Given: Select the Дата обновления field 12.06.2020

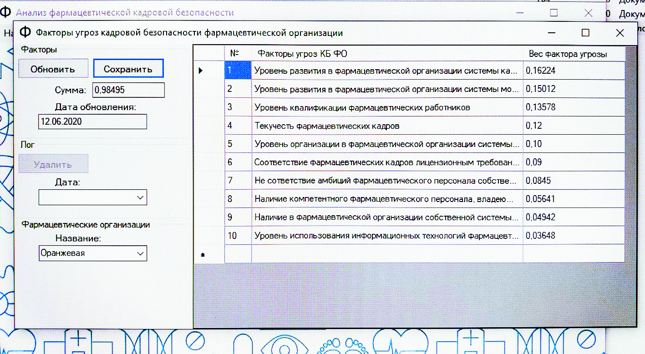Looking at the screenshot, I should [x=92, y=122].
